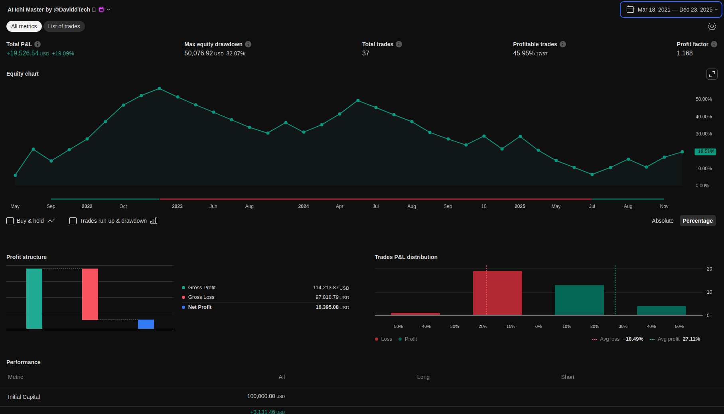724x414 pixels.
Task: Click the Profit factor info icon
Action: [x=714, y=44]
